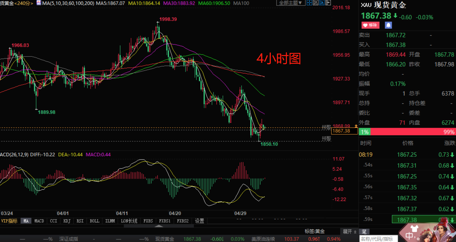Click the current price tag 1867.38 on axis
The width and height of the screenshot is (456, 242).
(344, 131)
